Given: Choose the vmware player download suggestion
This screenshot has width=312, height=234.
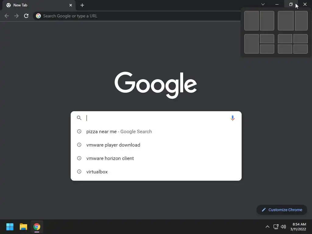Looking at the screenshot, I should click(156, 145).
